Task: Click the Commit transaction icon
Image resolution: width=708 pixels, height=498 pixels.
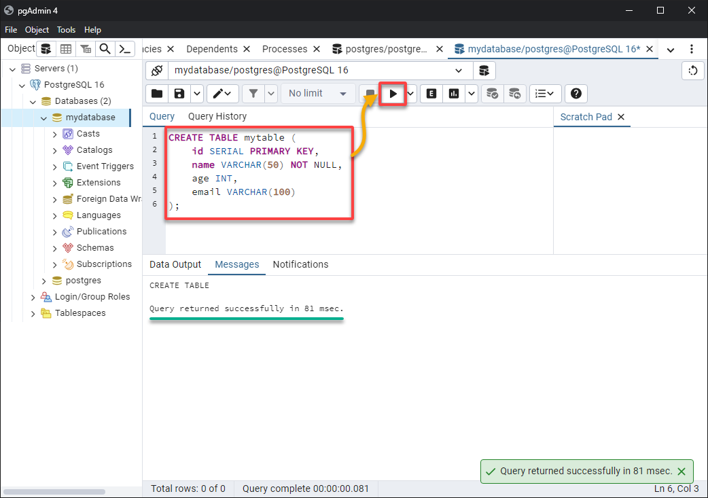Action: 492,94
